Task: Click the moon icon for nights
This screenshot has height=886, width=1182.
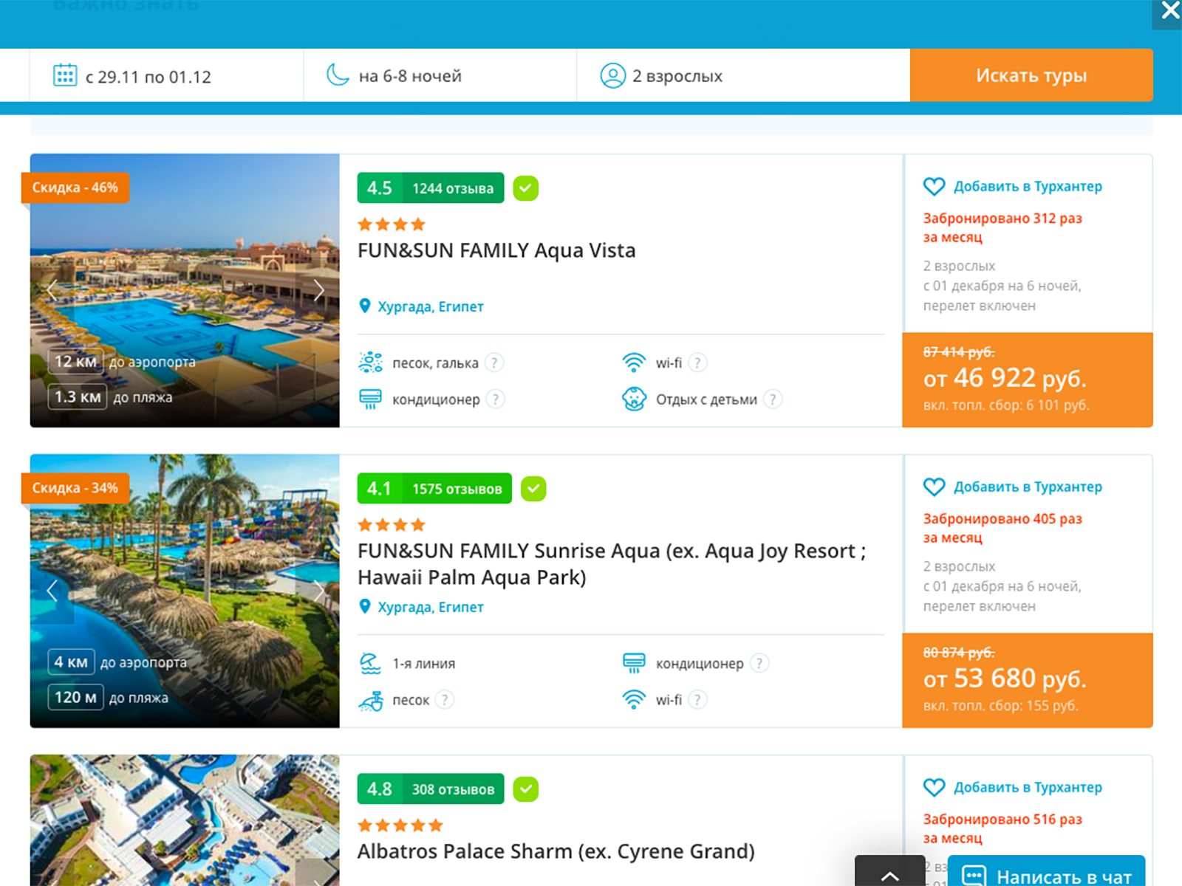Action: tap(338, 75)
